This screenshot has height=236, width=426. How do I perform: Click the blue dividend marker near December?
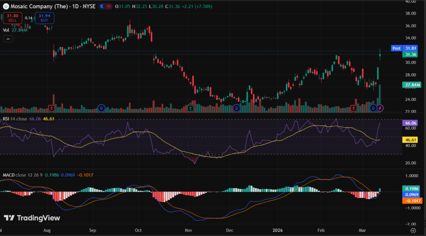(x=236, y=108)
